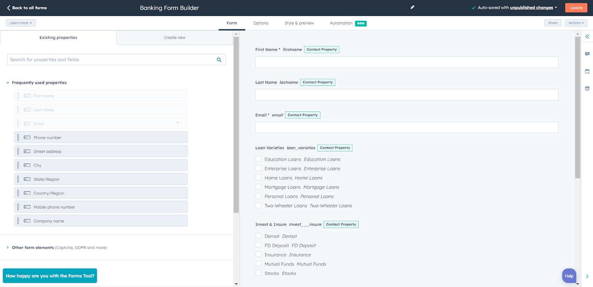Click the back arrow icon in header
Screen dimensions: 593x287
(9, 8)
